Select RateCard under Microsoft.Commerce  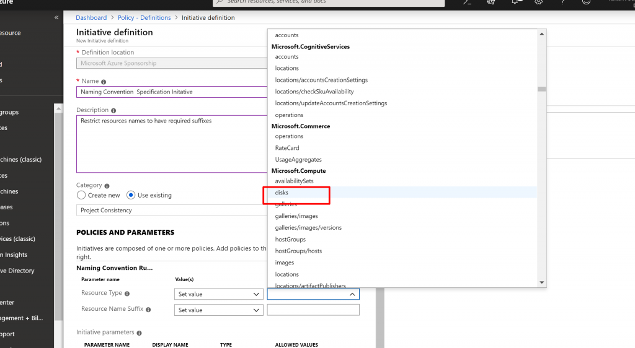point(287,148)
